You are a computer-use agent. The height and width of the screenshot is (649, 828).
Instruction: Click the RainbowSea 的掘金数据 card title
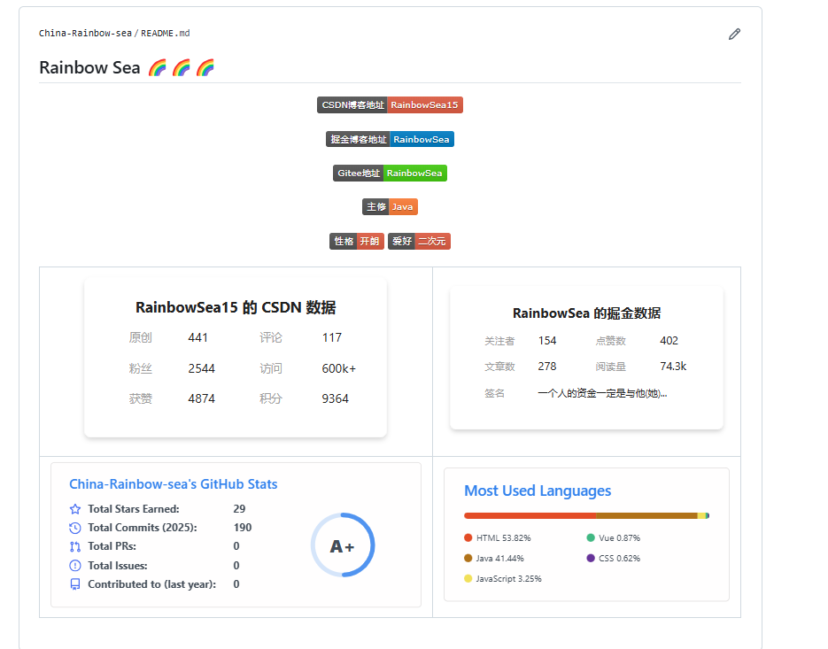(x=586, y=313)
